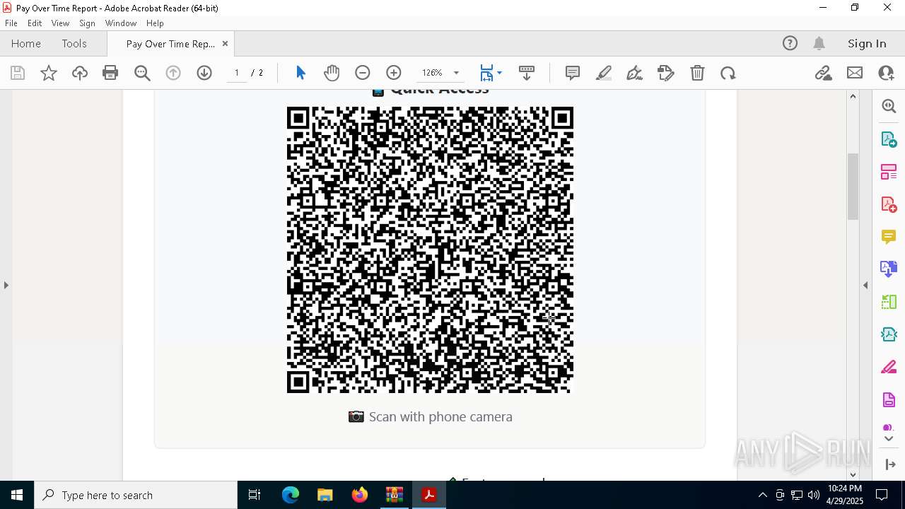
Task: Open Export PDF in right pane
Action: tap(889, 139)
